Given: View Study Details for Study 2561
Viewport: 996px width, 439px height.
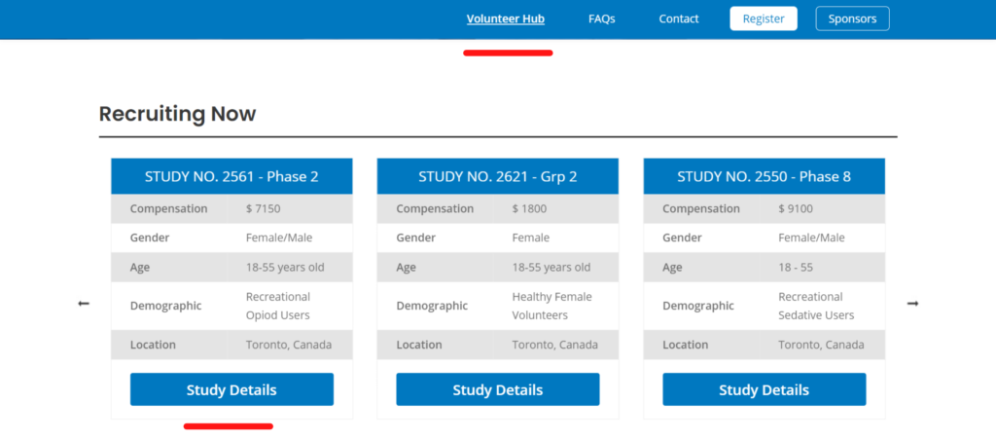Looking at the screenshot, I should tap(231, 389).
